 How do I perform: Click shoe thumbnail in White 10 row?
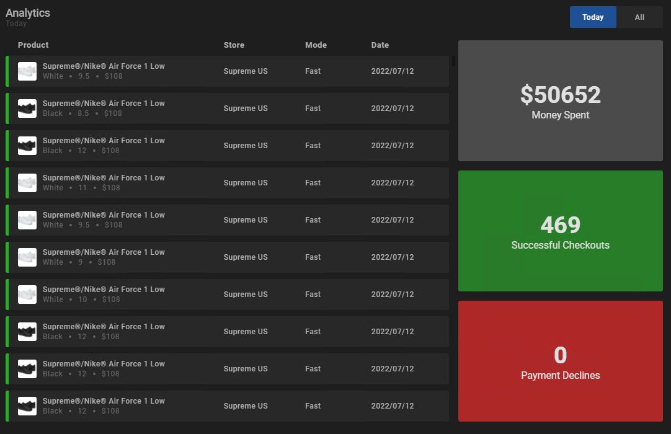coord(27,294)
